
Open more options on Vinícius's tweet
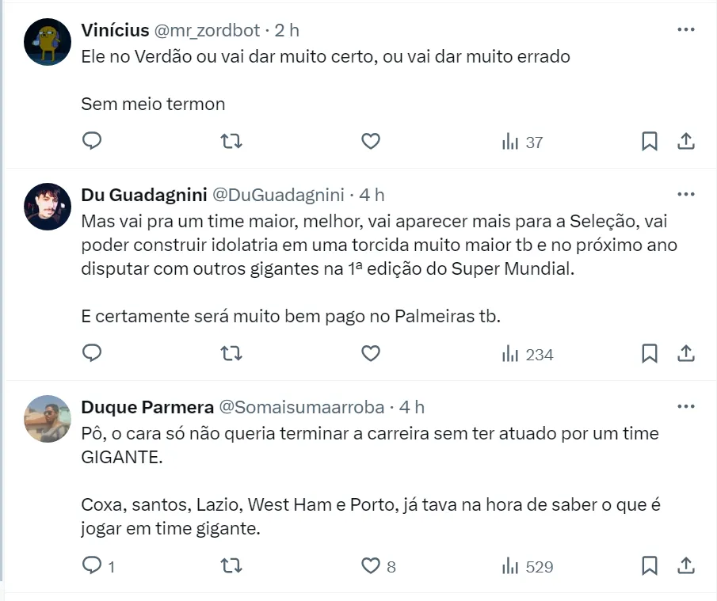[x=686, y=30]
